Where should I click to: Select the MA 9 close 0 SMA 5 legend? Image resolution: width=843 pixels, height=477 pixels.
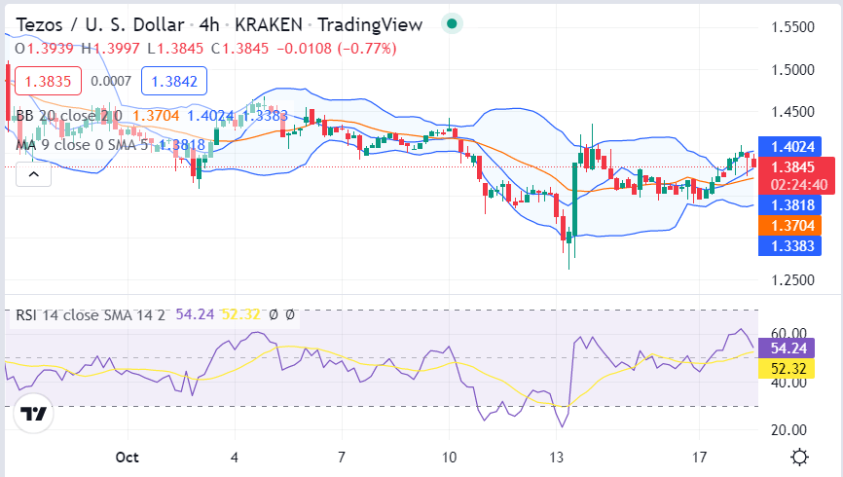tap(82, 145)
